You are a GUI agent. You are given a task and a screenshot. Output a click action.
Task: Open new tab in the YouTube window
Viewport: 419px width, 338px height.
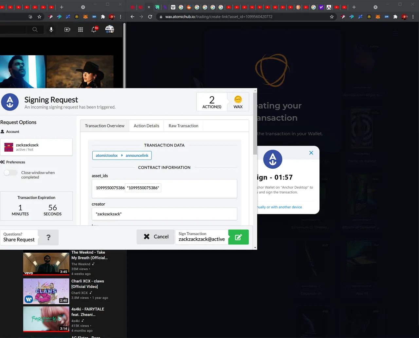(x=62, y=7)
